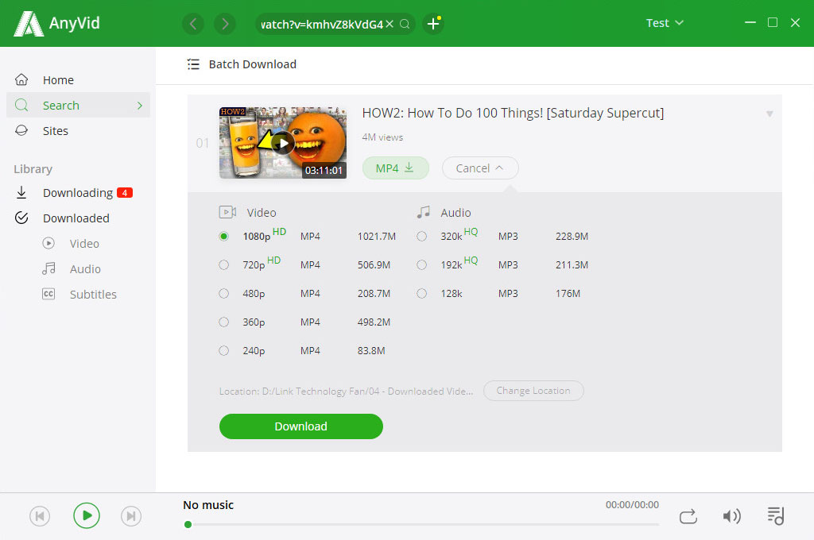The width and height of the screenshot is (814, 540).
Task: Skip to previous track
Action: [40, 516]
